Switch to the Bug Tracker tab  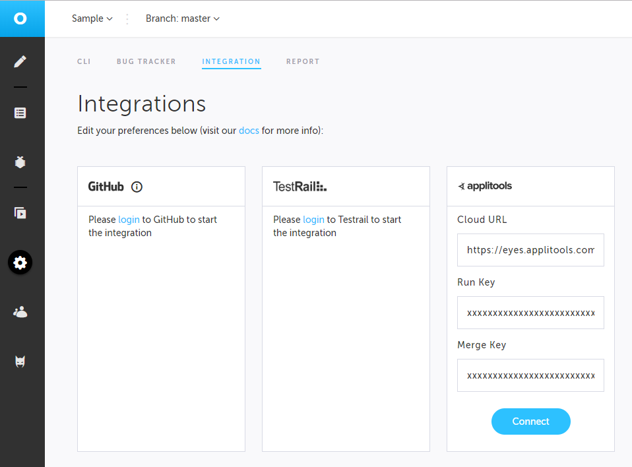coord(146,61)
